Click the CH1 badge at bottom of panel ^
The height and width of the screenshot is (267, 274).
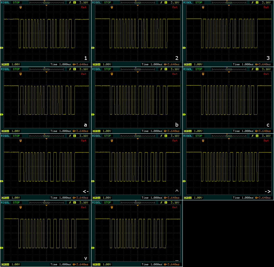click(x=97, y=197)
